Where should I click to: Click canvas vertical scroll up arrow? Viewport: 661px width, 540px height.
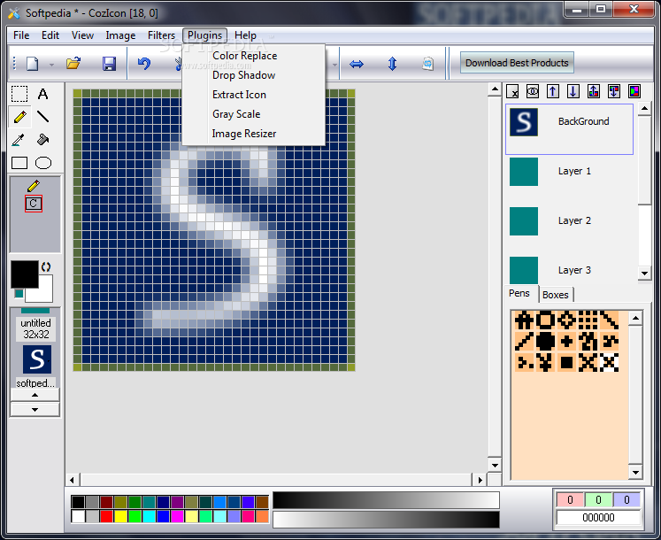pyautogui.click(x=495, y=90)
